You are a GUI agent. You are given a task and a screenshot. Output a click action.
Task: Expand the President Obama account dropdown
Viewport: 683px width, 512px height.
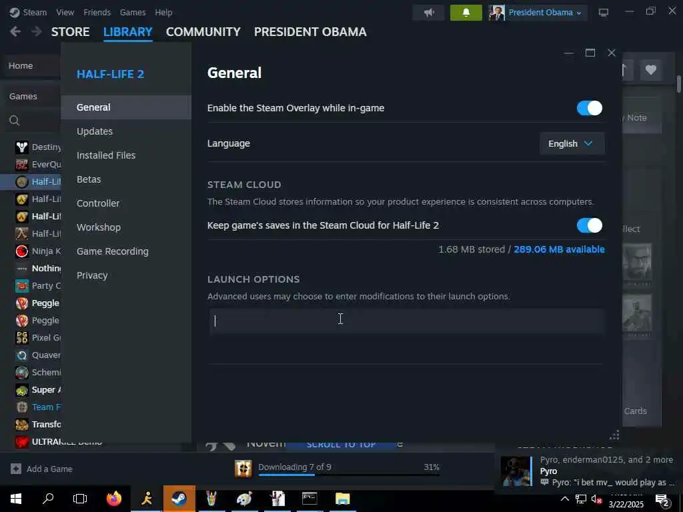tap(579, 13)
